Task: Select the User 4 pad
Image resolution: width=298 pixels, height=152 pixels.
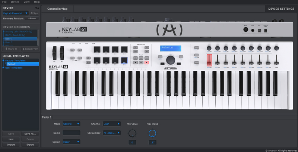Action: [x=106, y=60]
